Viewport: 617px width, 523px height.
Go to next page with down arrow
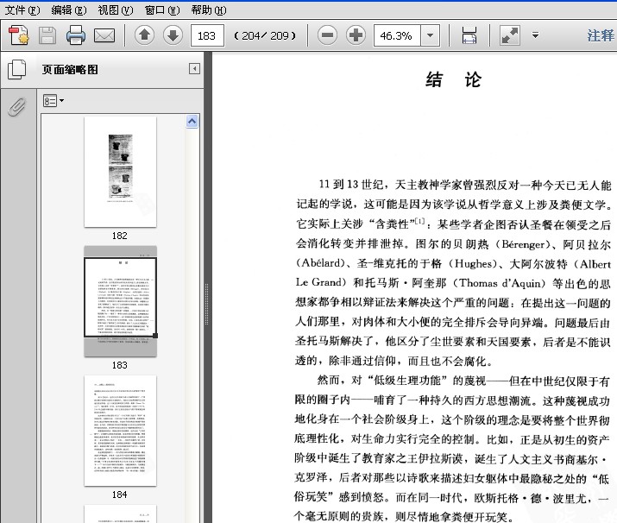pos(173,35)
